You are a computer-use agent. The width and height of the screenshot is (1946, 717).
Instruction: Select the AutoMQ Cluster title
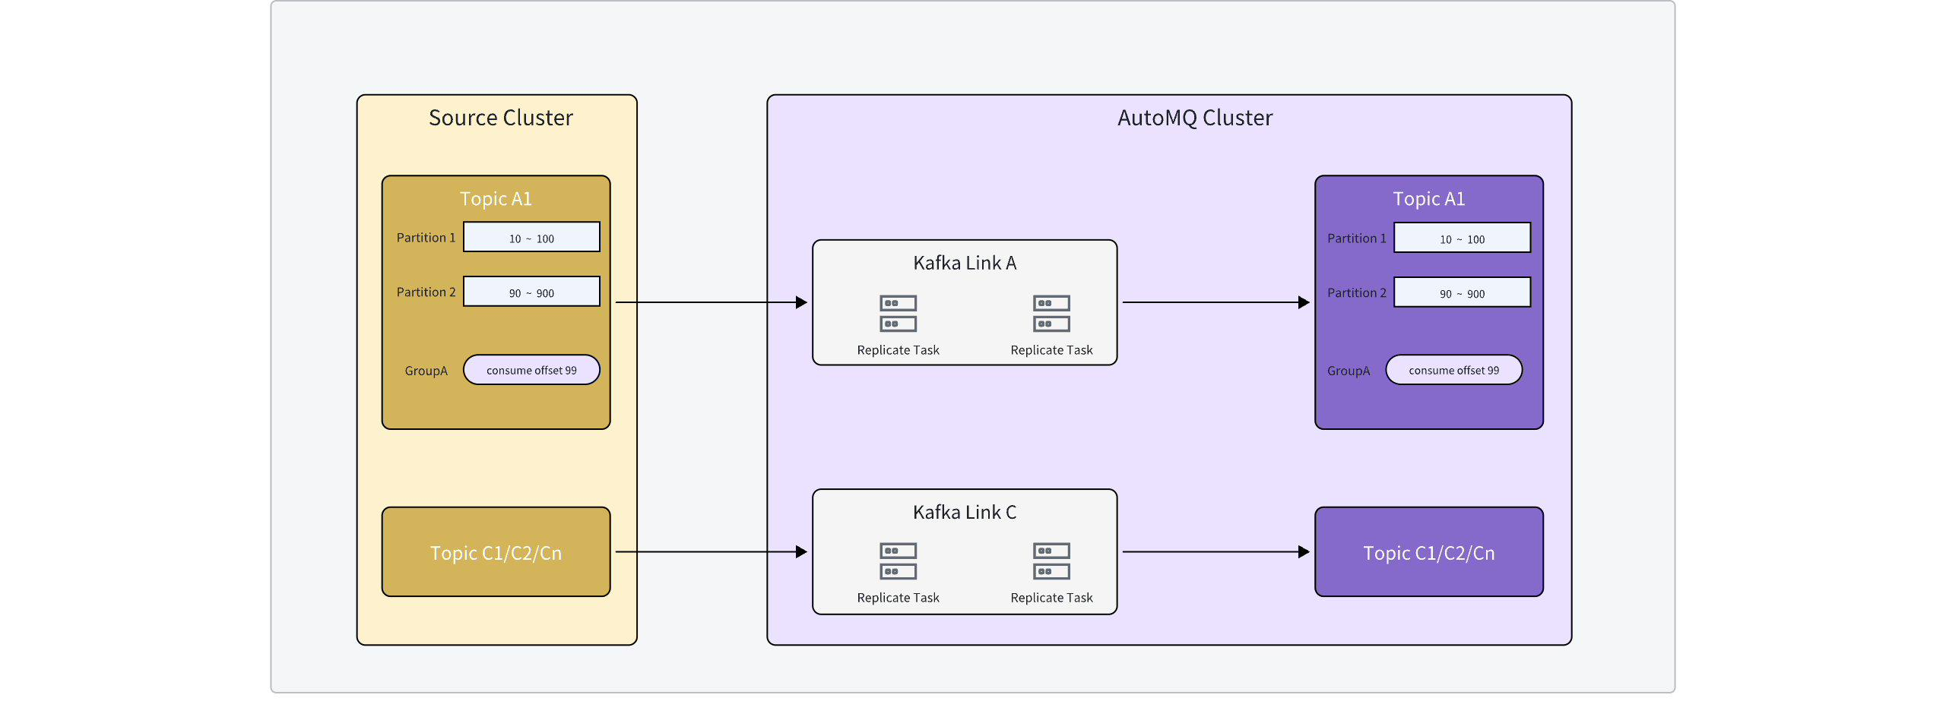(1194, 118)
